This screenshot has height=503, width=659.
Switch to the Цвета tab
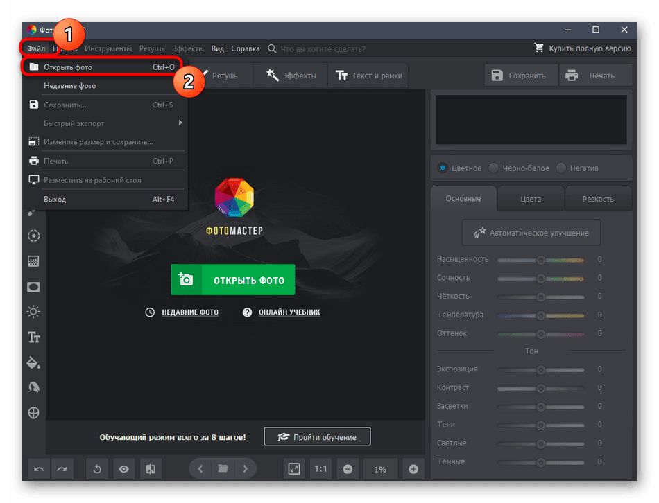click(x=531, y=199)
